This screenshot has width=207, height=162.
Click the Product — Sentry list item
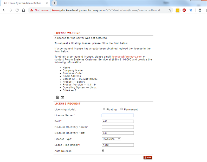[74, 82]
